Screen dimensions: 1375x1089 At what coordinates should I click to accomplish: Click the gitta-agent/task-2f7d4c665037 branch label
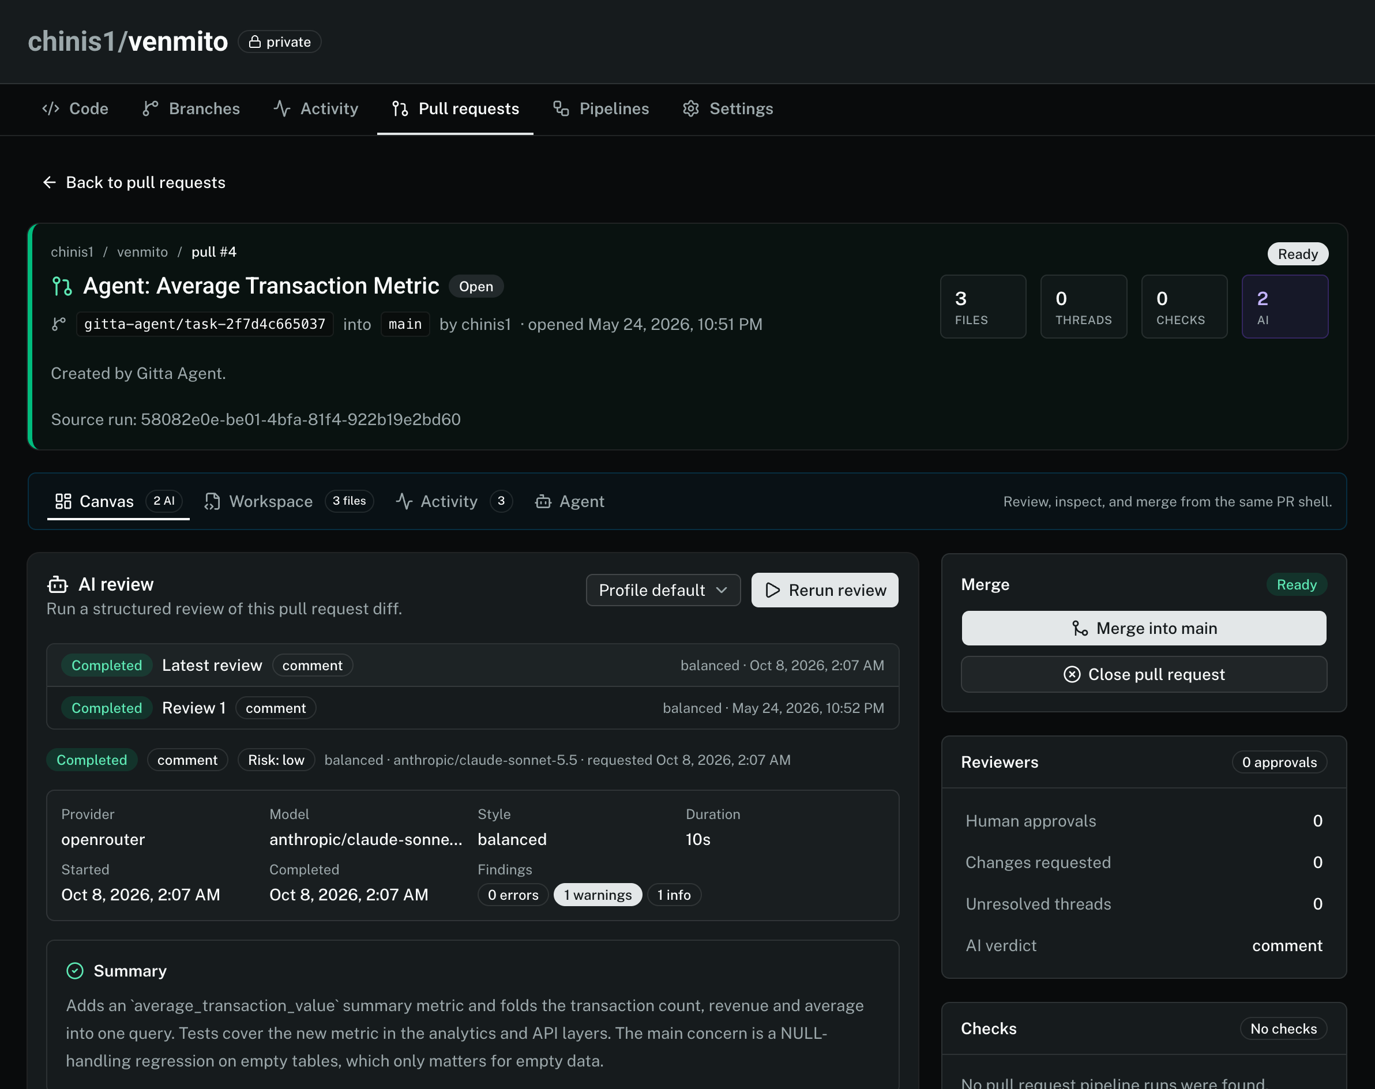pyautogui.click(x=205, y=324)
